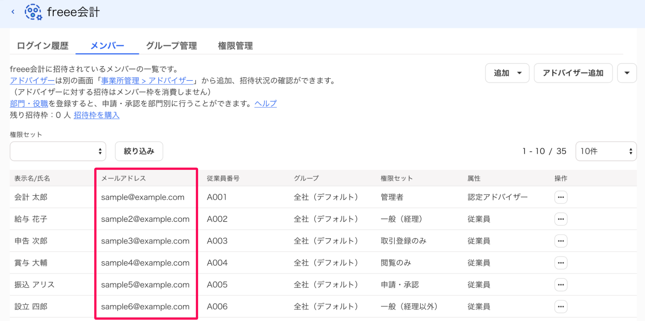Screen dimensions: 645x321
Task: Click the アドバイザー追加 button
Action: point(573,73)
